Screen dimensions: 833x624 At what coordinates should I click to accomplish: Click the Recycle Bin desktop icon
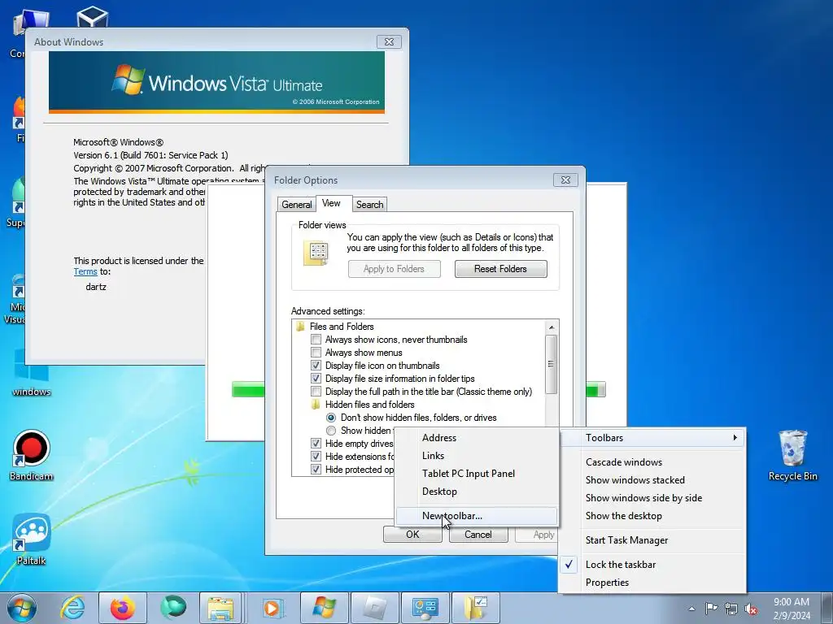792,455
